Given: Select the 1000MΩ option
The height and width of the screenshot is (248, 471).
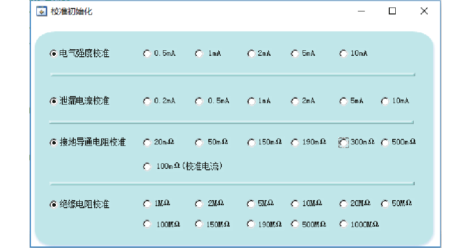Looking at the screenshot, I should [x=343, y=224].
